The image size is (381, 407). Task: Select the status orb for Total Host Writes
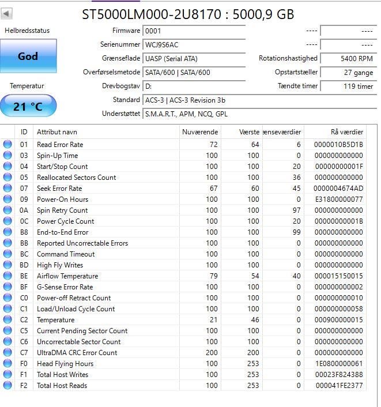point(7,374)
